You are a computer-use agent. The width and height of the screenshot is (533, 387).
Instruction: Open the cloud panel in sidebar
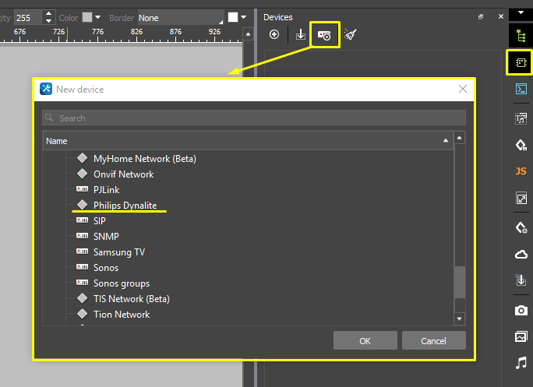(521, 255)
